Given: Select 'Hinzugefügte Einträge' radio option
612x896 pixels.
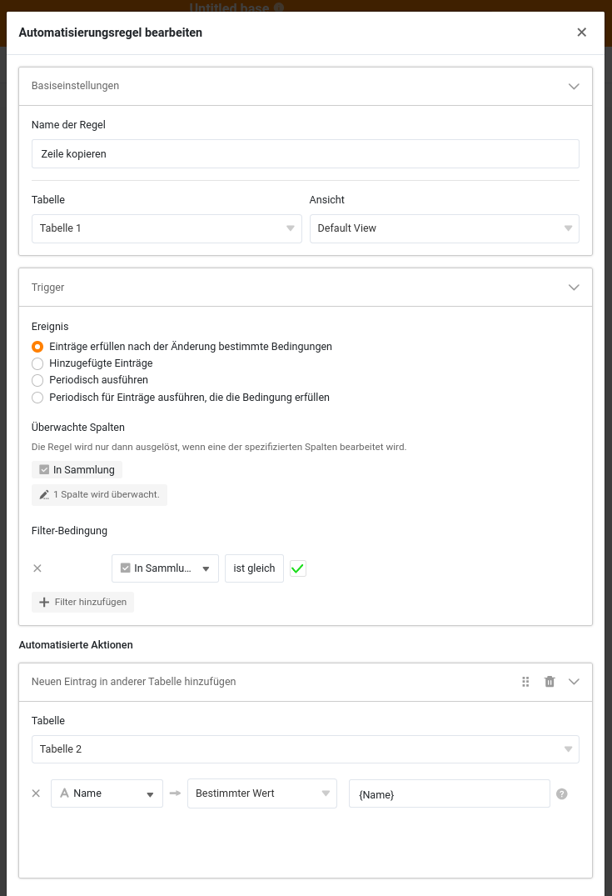Looking at the screenshot, I should click(x=37, y=363).
